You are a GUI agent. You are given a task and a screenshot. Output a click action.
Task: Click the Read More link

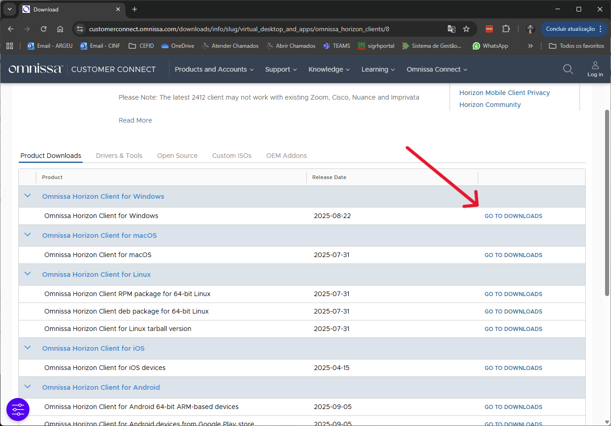click(135, 120)
